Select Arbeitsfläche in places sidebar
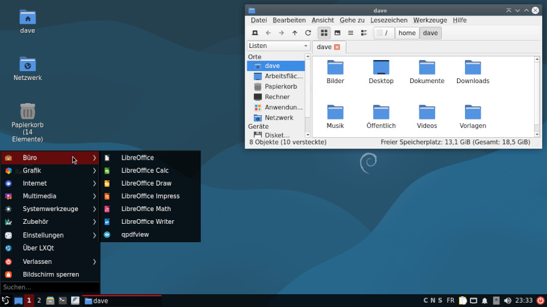 pyautogui.click(x=275, y=76)
